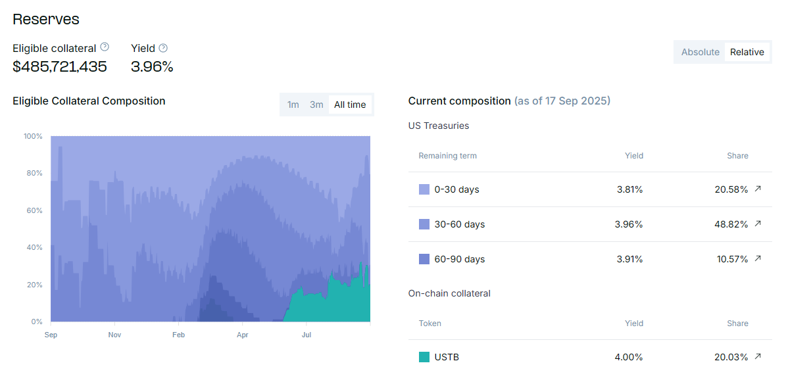
Task: Click the Eligible collateral help icon
Action: [x=105, y=47]
